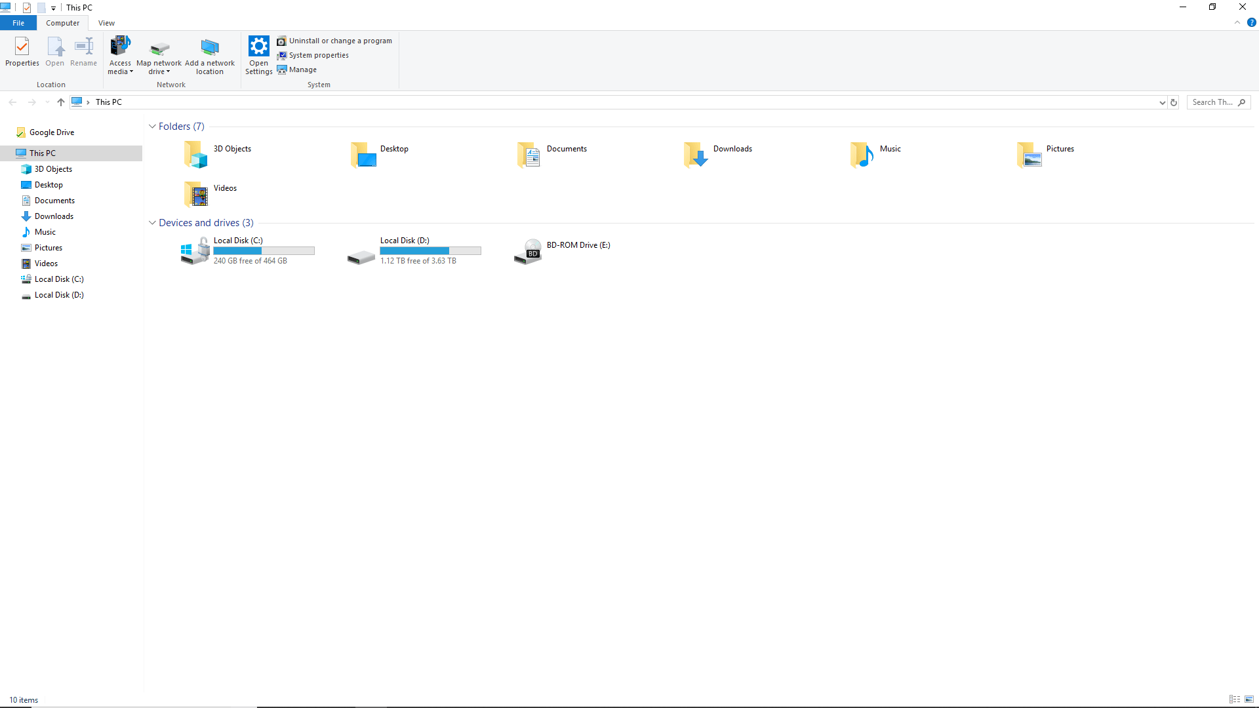Image resolution: width=1259 pixels, height=708 pixels.
Task: Open the address bar history dropdown
Action: pos(1162,102)
